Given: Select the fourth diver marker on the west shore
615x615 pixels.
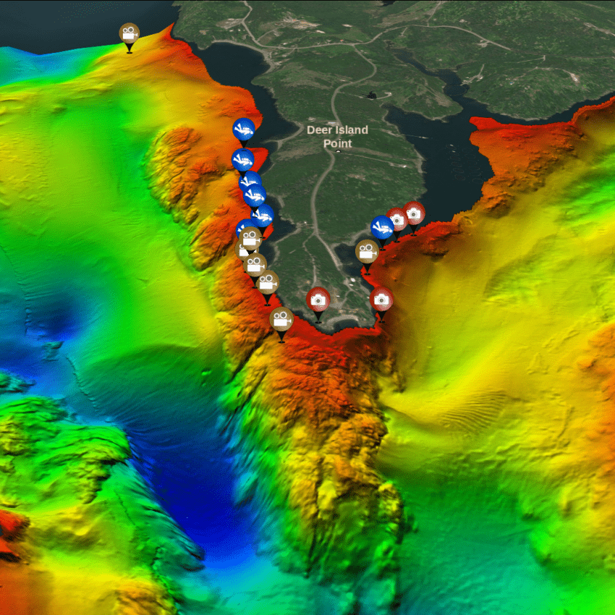Looking at the screenshot, I should click(255, 195).
